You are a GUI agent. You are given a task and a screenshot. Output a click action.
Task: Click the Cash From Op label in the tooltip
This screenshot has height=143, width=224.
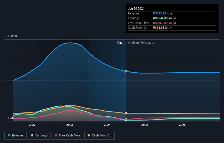(x=138, y=28)
